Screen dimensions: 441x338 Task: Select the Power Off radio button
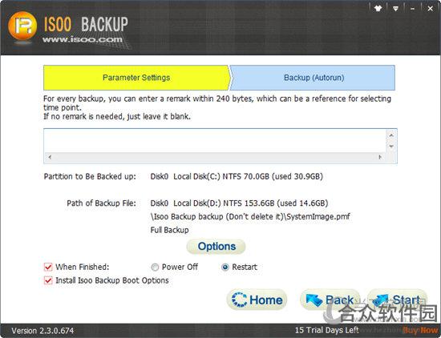point(155,267)
